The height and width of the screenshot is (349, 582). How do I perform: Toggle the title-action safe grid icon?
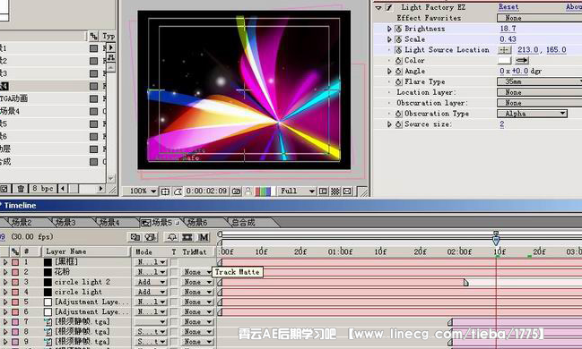(165, 192)
